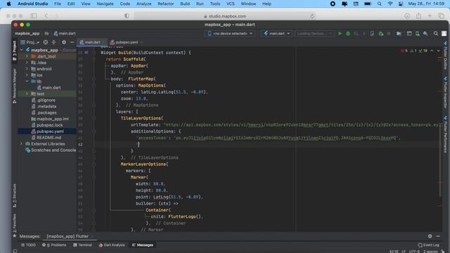Open Flutter Inspector side panel

coord(445,92)
